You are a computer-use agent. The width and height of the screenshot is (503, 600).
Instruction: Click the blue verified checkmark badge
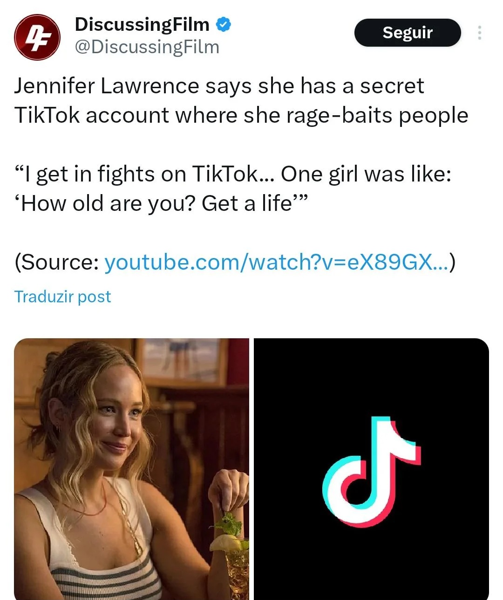point(224,24)
